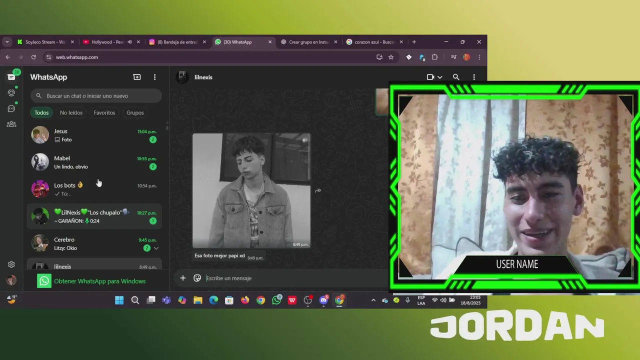Open the Mabel chat
640x360 pixels.
point(94,162)
